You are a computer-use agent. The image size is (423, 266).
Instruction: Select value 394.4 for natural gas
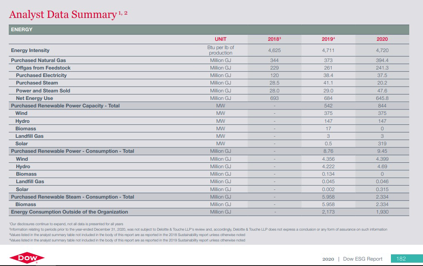(382, 60)
